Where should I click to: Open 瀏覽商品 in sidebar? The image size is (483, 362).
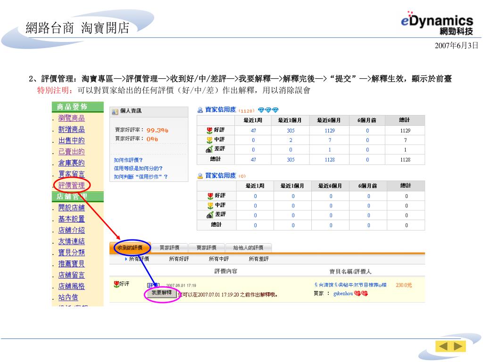pyautogui.click(x=72, y=118)
